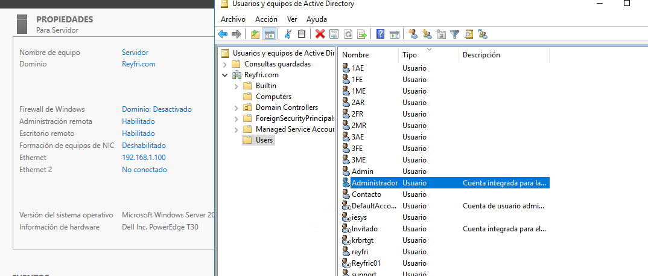Open Properties via toolbar sheet icon
This screenshot has height=276, width=648.
tap(334, 34)
